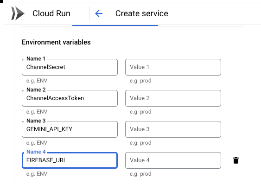The image size is (261, 184).
Task: Click the Environment variables heading
Action: 56,42
